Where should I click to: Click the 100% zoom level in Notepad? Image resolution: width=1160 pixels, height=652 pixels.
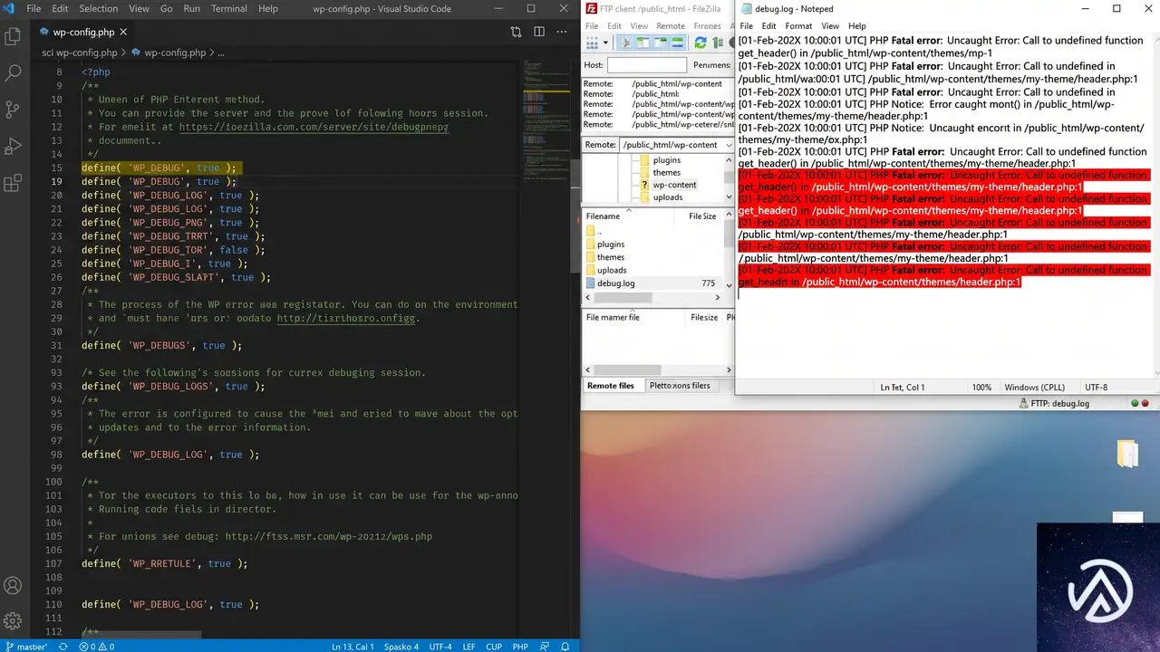[981, 388]
